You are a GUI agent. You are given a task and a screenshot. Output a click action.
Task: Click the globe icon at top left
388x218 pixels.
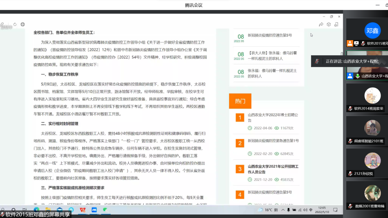[23, 24]
